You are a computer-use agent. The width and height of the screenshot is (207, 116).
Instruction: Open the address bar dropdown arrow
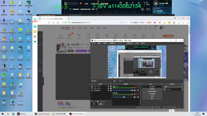click(x=126, y=23)
